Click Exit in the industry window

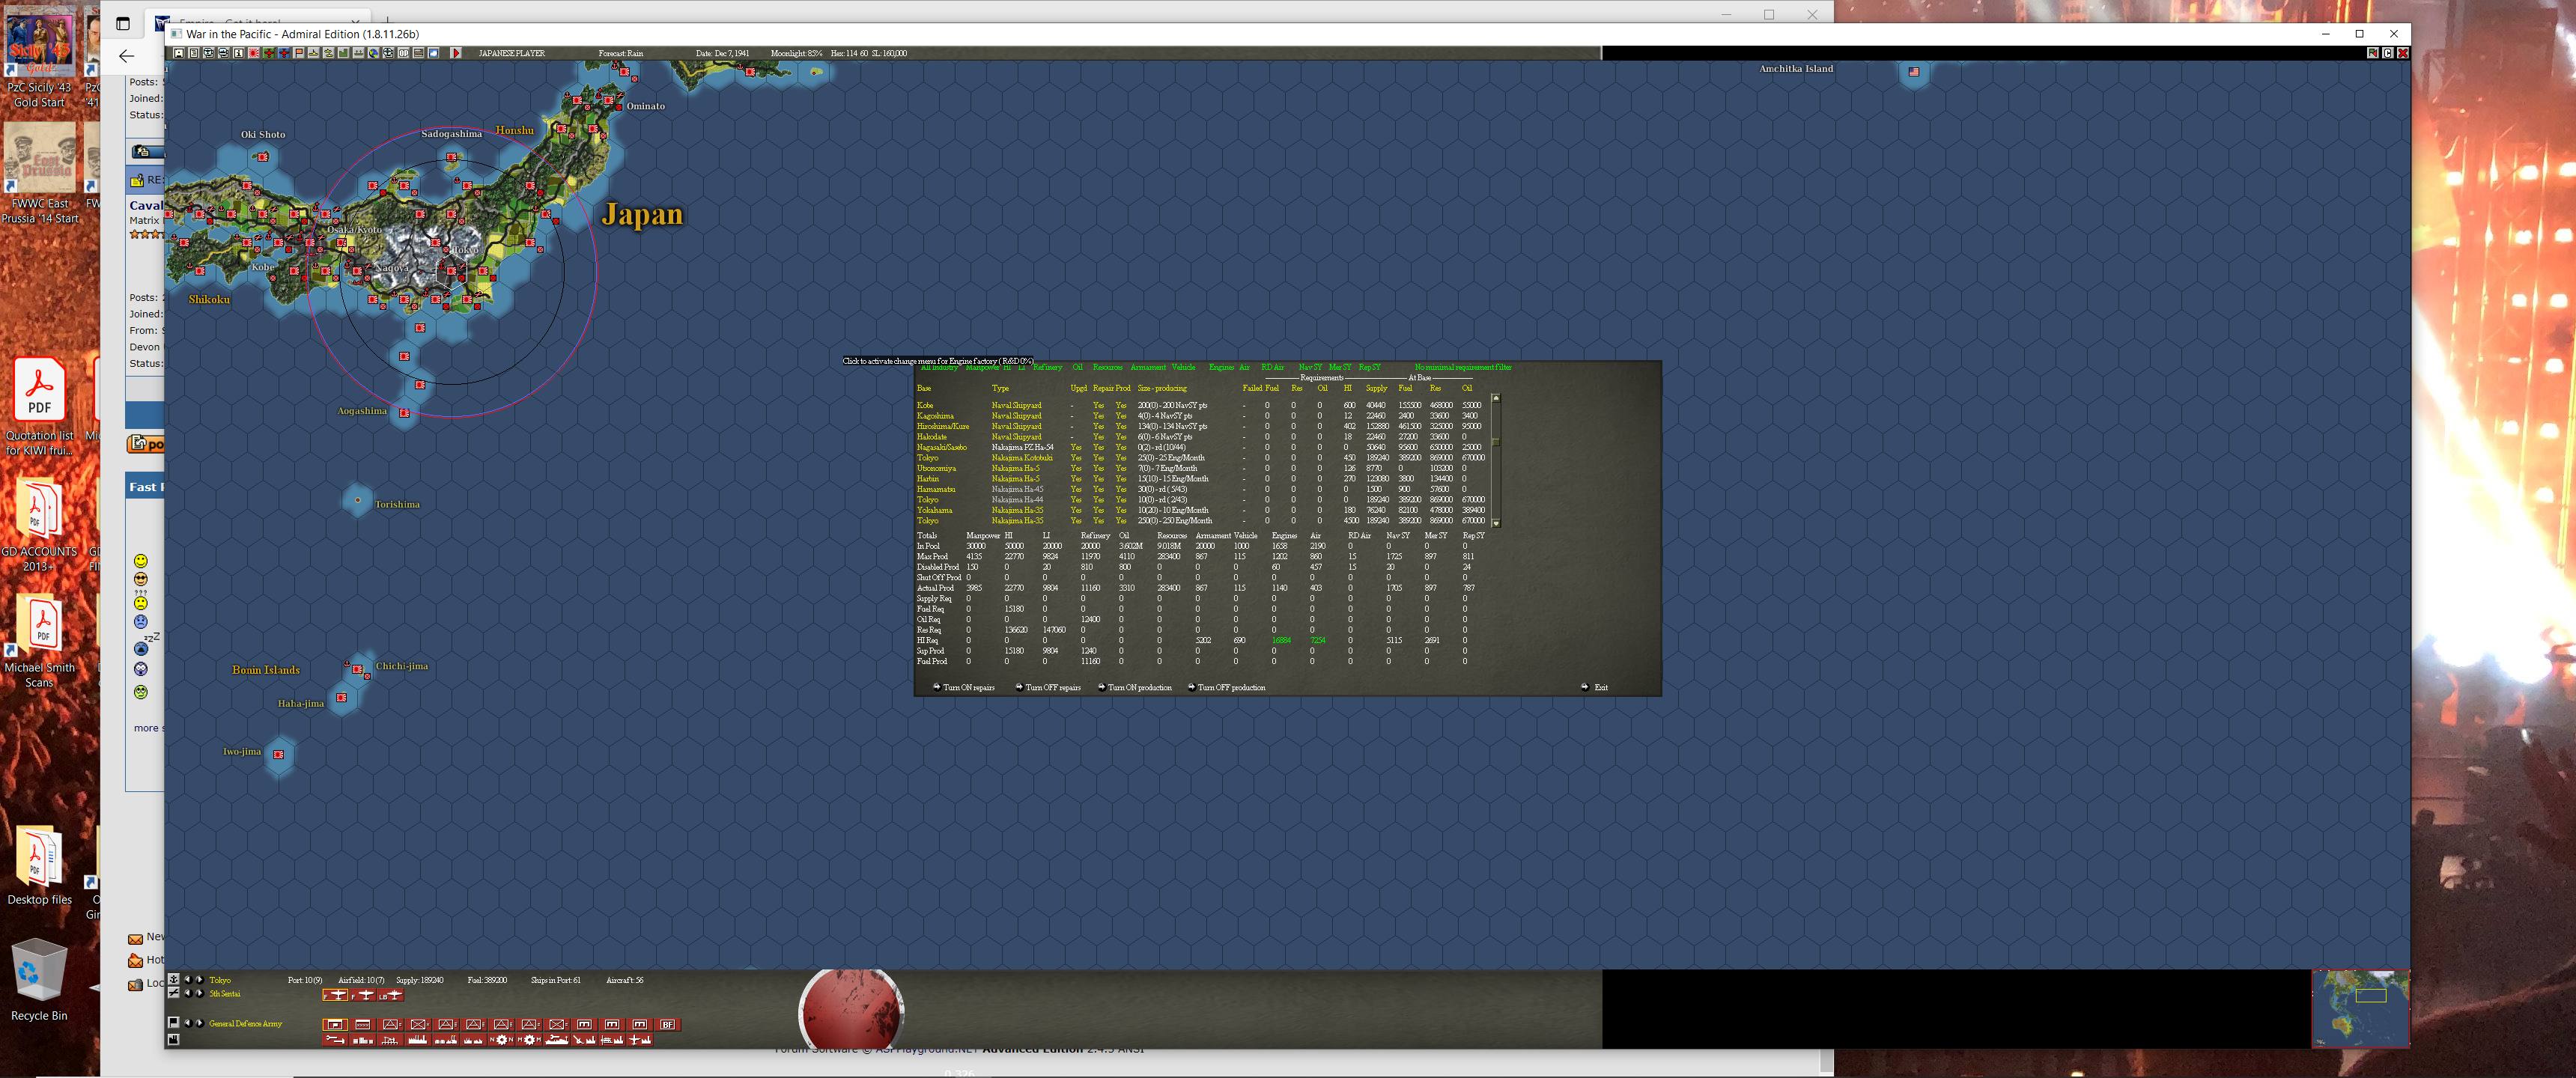tap(1600, 688)
